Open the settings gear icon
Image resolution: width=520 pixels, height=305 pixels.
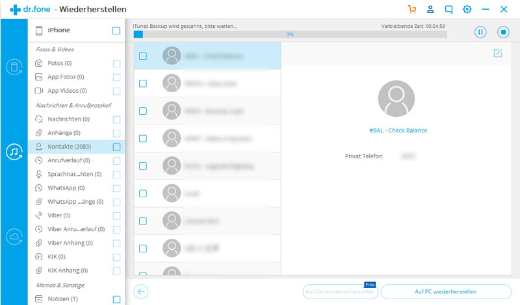[467, 9]
